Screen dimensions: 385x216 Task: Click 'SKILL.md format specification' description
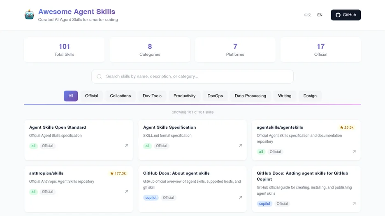[167, 136]
